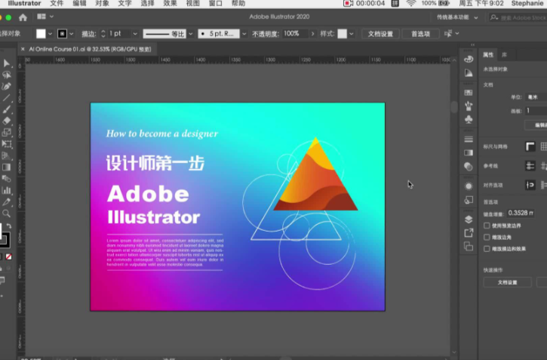Expand the 5 pt. brush definition dropdown
Image resolution: width=547 pixels, height=360 pixels.
click(243, 34)
